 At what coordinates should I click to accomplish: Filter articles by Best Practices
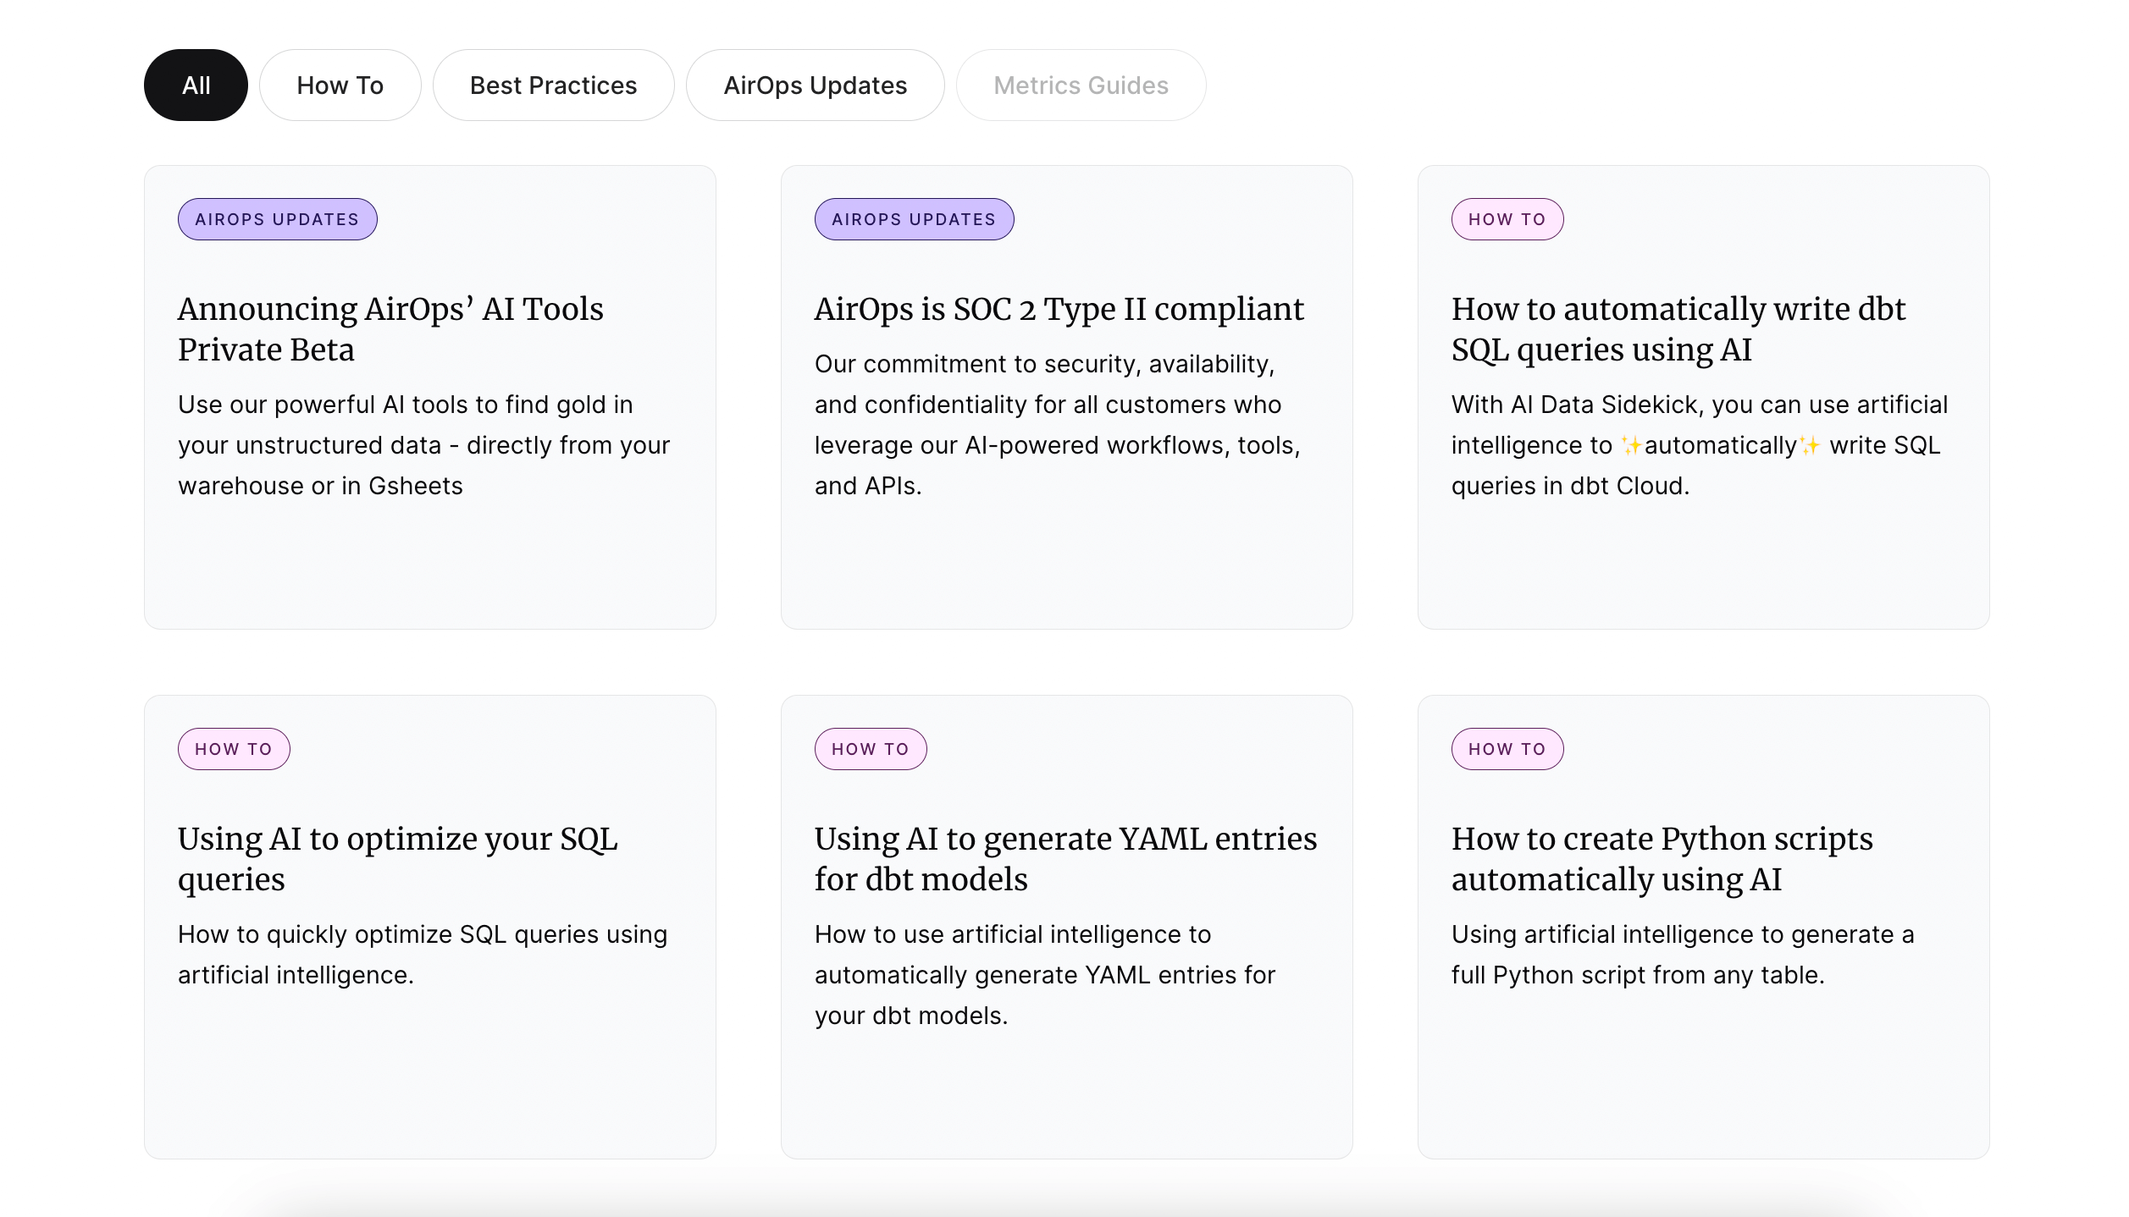click(x=553, y=84)
